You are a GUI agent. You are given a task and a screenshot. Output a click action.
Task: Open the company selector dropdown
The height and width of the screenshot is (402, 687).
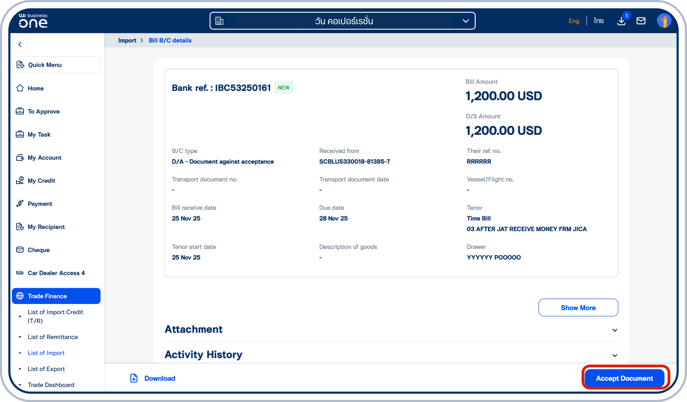coord(465,20)
